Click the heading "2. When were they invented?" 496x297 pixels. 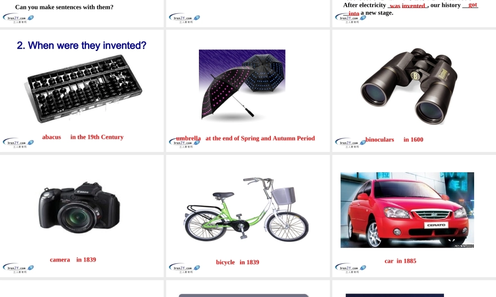coord(82,46)
